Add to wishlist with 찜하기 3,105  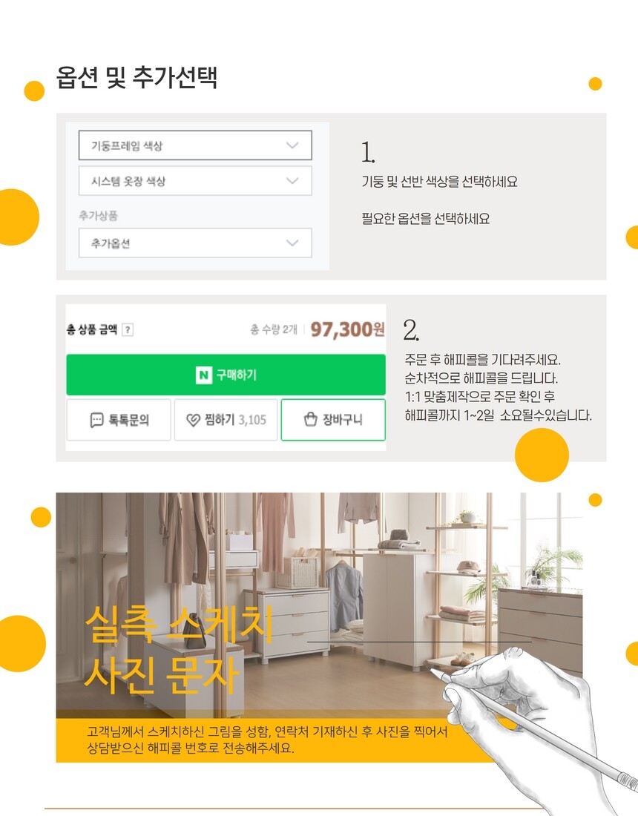click(226, 419)
